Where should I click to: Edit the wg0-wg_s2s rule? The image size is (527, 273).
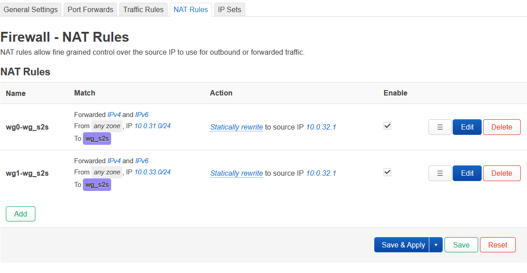(x=467, y=127)
